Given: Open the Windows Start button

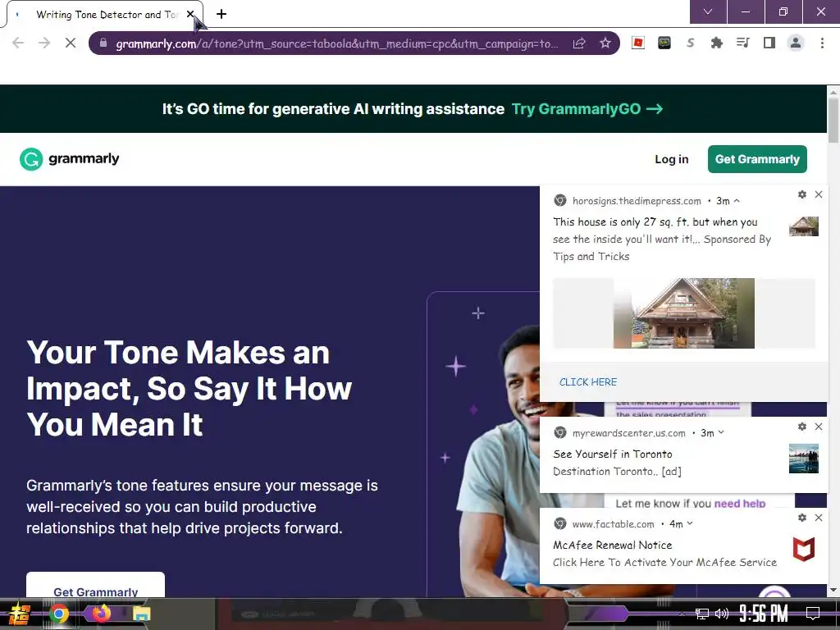Looking at the screenshot, I should (x=20, y=614).
